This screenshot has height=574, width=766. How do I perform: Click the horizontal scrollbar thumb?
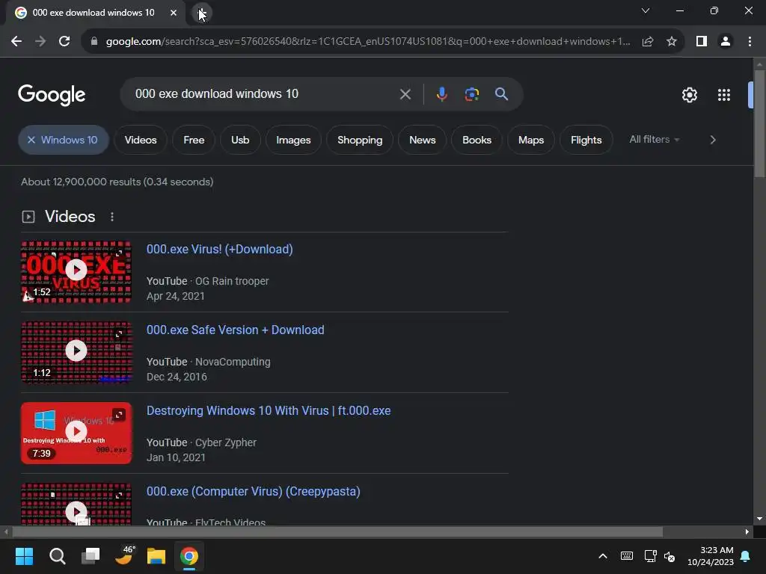pyautogui.click(x=337, y=531)
